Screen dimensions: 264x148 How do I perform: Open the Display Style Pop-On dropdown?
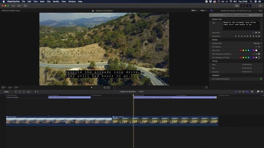(x=257, y=43)
